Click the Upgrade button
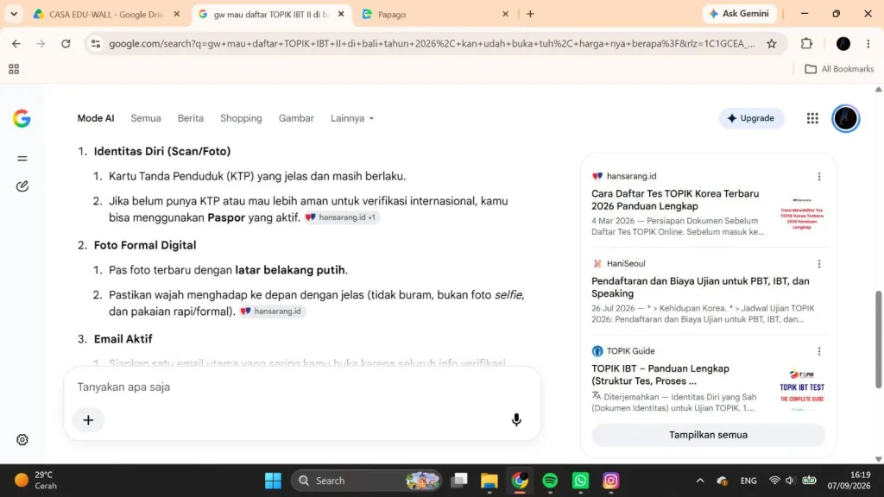The height and width of the screenshot is (497, 884). [751, 118]
